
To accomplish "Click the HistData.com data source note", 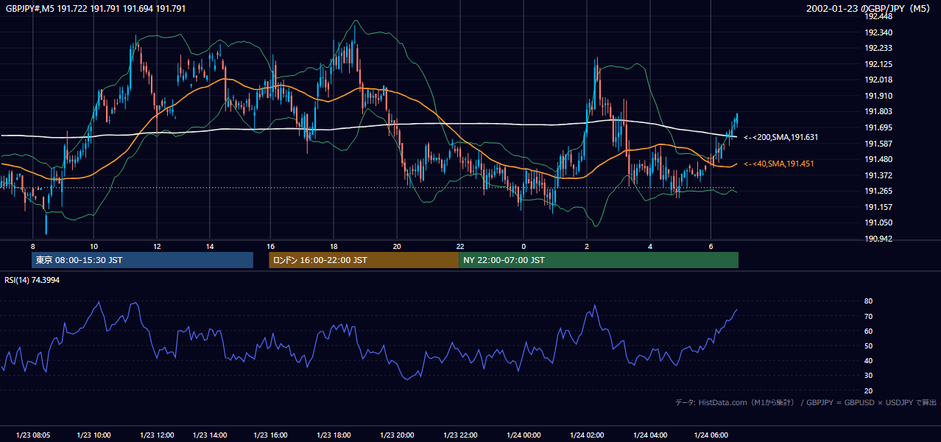I will click(806, 402).
